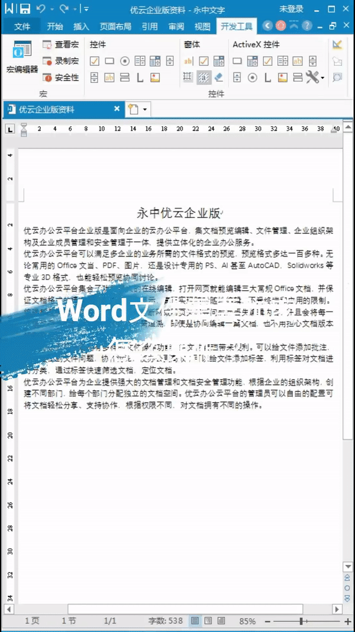The image size is (355, 632).
Task: Switch to the 引用 tab
Action: coord(150,27)
